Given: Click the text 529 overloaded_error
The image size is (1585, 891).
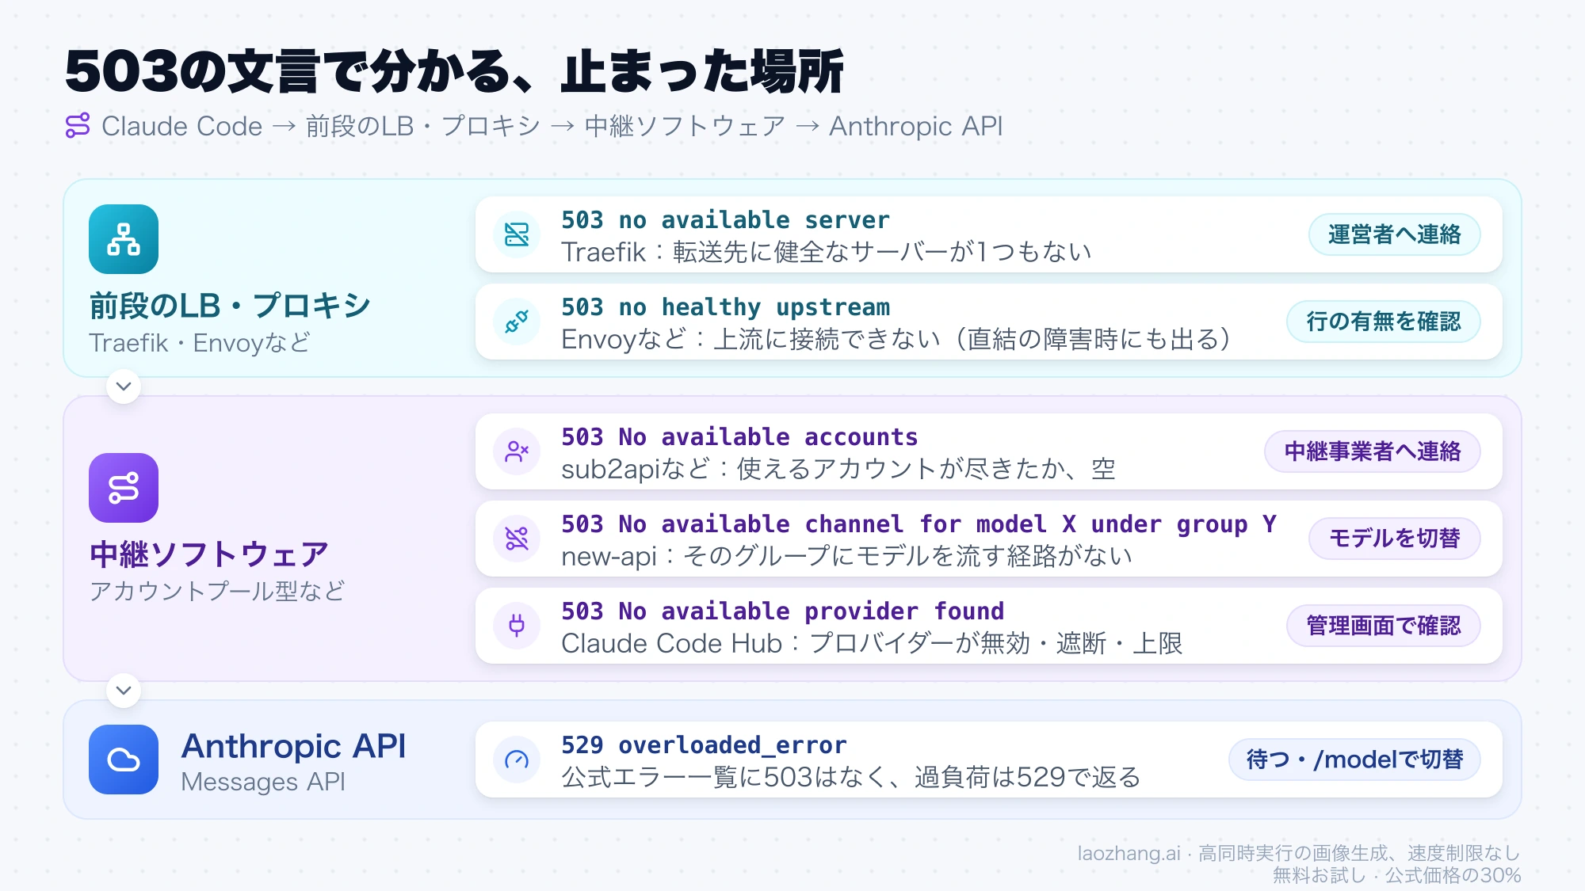Looking at the screenshot, I should click(704, 745).
